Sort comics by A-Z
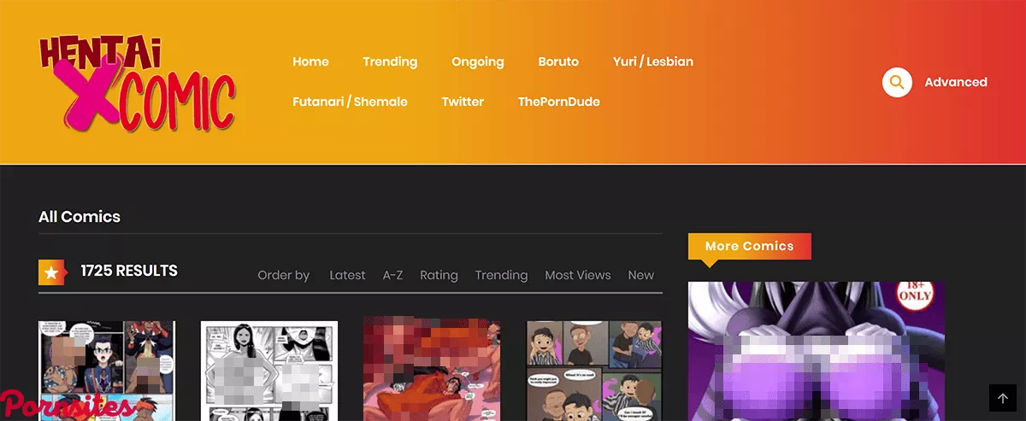This screenshot has height=421, width=1026. [x=392, y=275]
